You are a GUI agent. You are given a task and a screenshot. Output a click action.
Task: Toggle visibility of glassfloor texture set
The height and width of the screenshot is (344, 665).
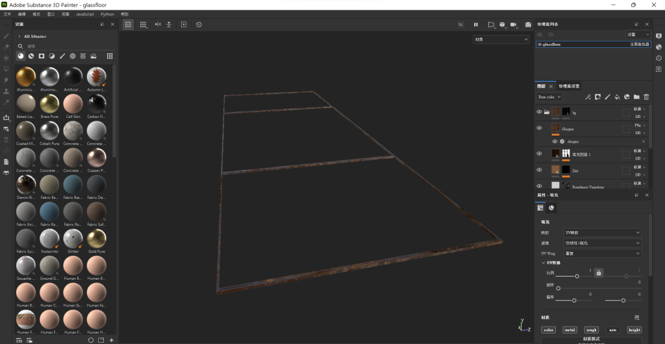(x=540, y=45)
